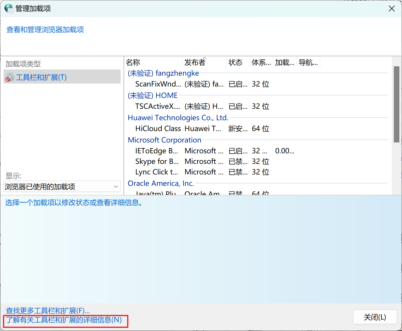Open the 显示 dropdown for used add-ons
The image size is (402, 331).
coord(62,186)
